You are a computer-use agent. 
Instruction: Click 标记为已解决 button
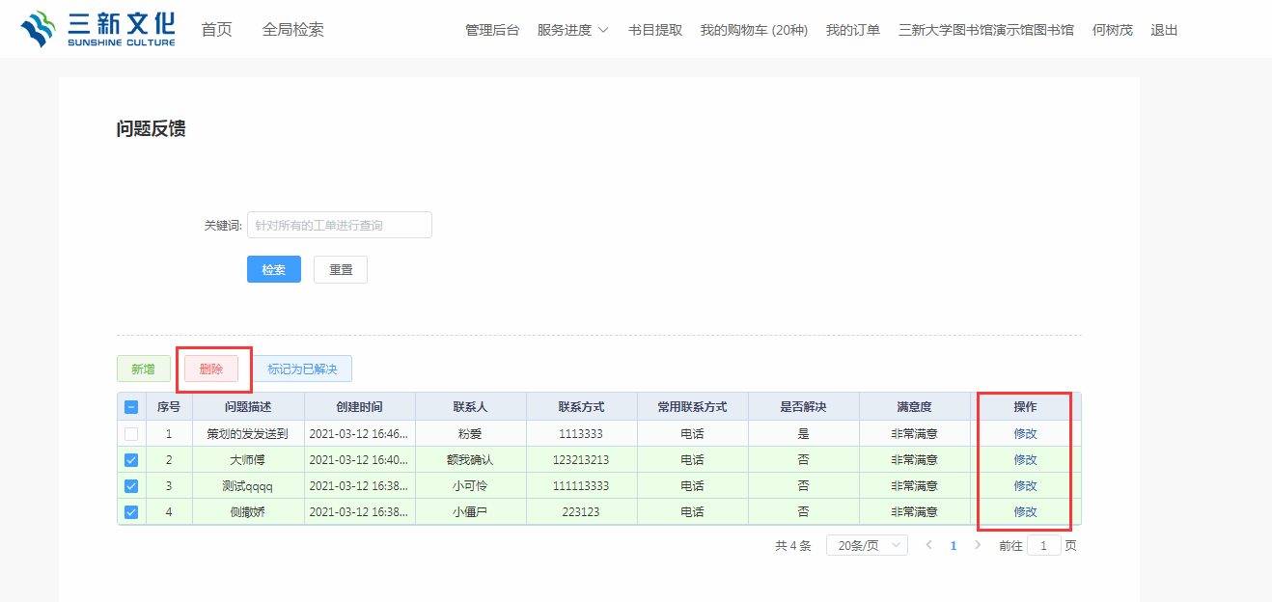pyautogui.click(x=302, y=369)
